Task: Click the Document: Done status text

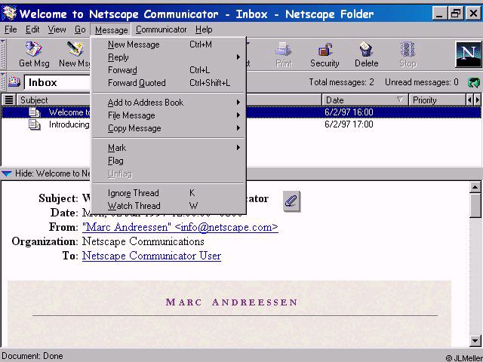Action: (32, 356)
